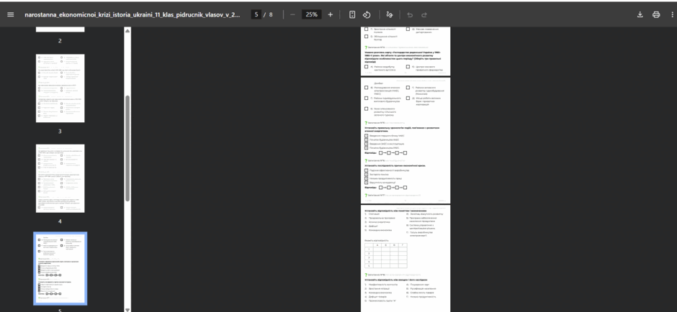Select the partially visible page 2 thumbnail
Screen dimensions: 677x312
pyautogui.click(x=60, y=29)
